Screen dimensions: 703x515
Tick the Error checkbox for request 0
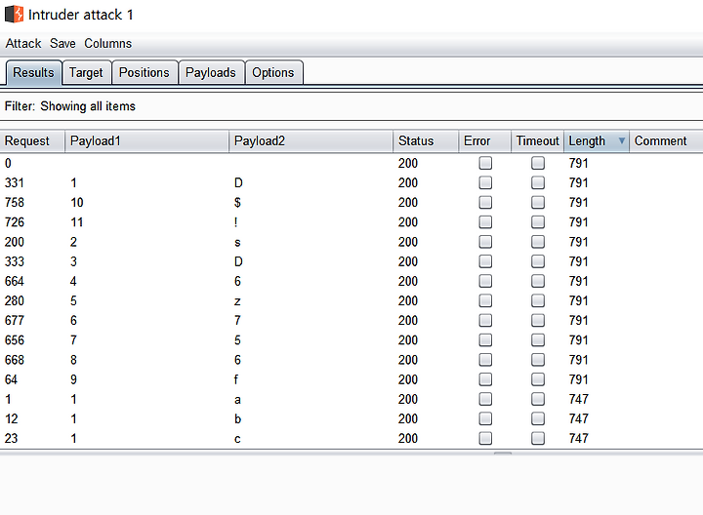(x=485, y=163)
